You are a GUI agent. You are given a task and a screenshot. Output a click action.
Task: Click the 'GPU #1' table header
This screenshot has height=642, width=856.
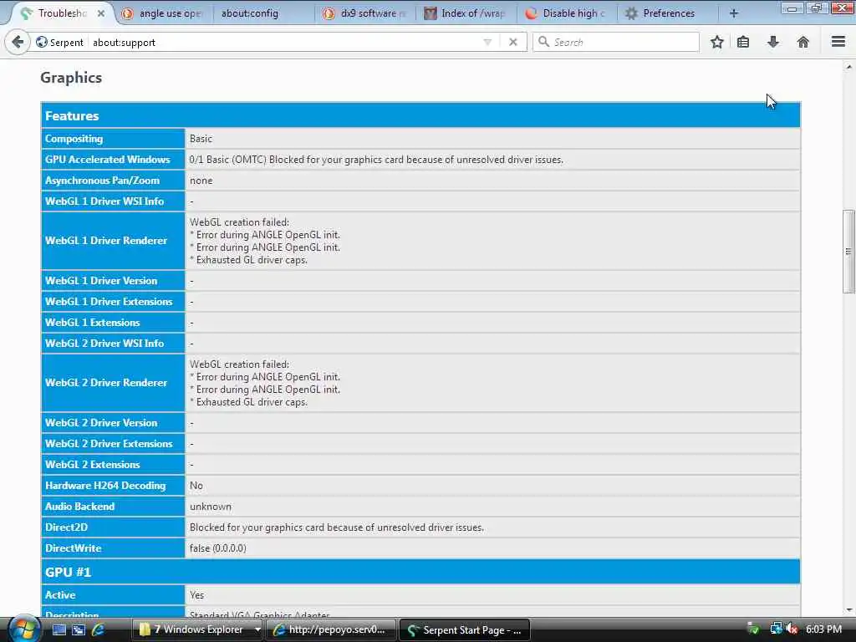[x=420, y=572]
